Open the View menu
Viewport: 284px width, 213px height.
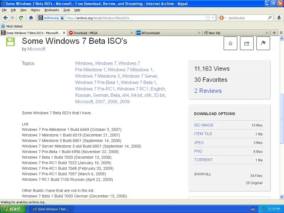23,10
